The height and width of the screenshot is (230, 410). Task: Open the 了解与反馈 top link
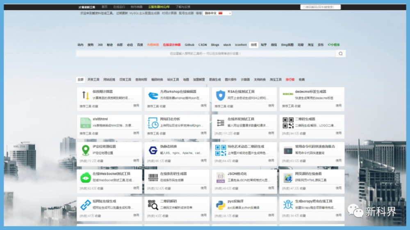[x=183, y=7]
